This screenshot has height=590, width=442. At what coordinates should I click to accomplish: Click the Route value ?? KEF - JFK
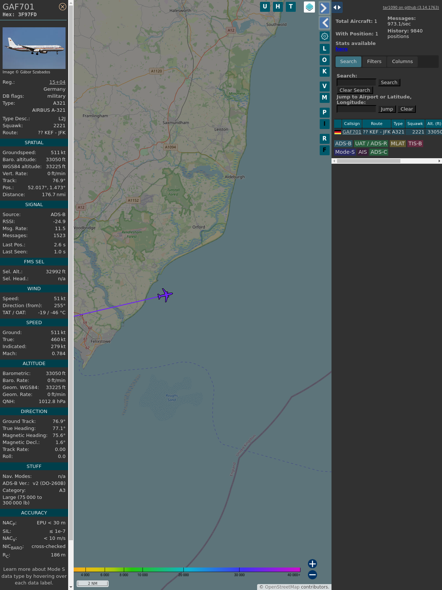point(52,133)
